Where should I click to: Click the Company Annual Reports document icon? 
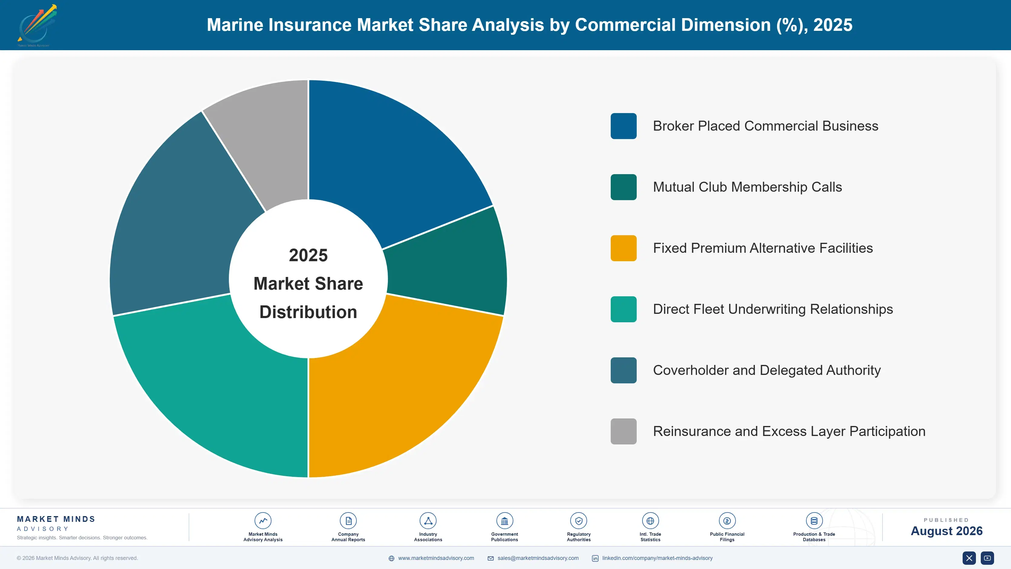coord(348,521)
